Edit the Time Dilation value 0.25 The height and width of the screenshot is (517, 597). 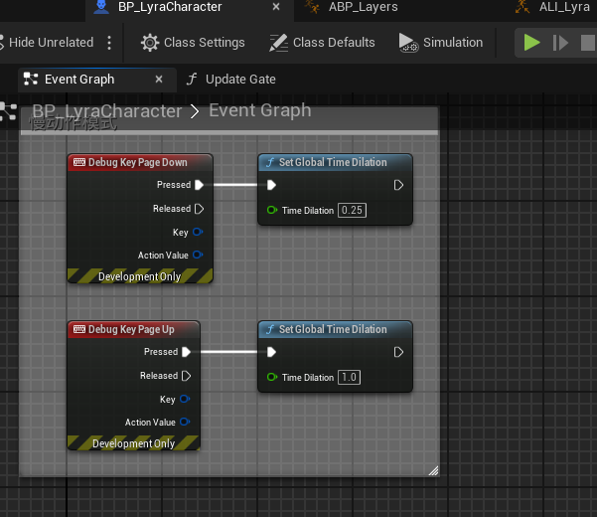pos(352,211)
